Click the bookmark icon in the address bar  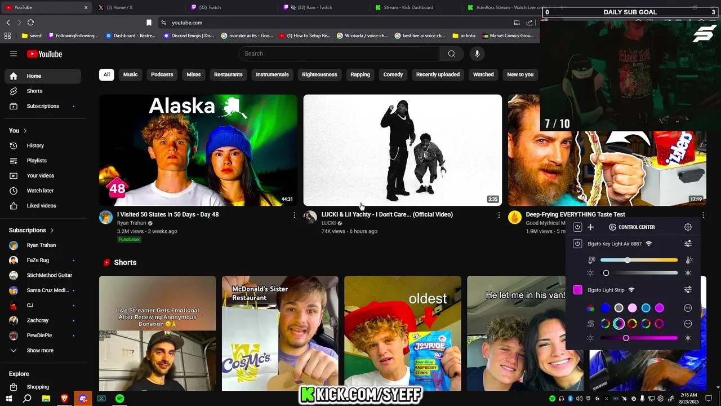point(149,23)
